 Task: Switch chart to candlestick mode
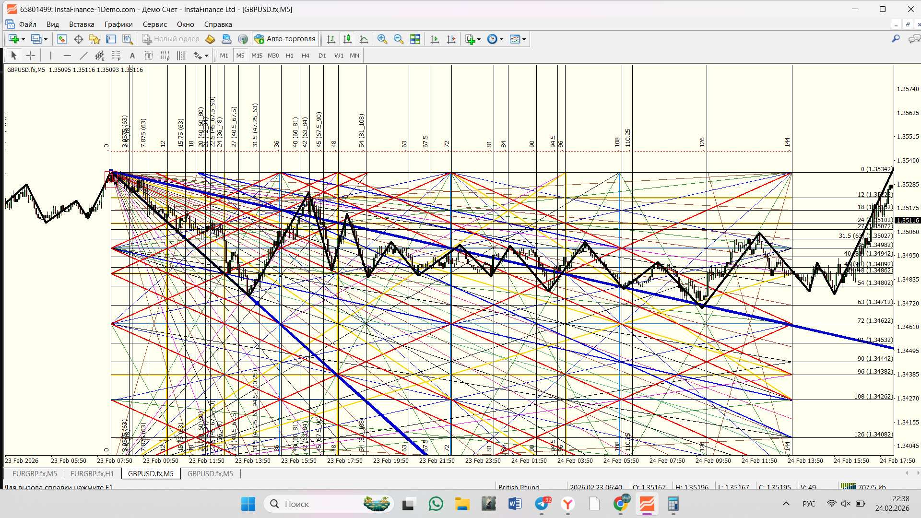[347, 39]
